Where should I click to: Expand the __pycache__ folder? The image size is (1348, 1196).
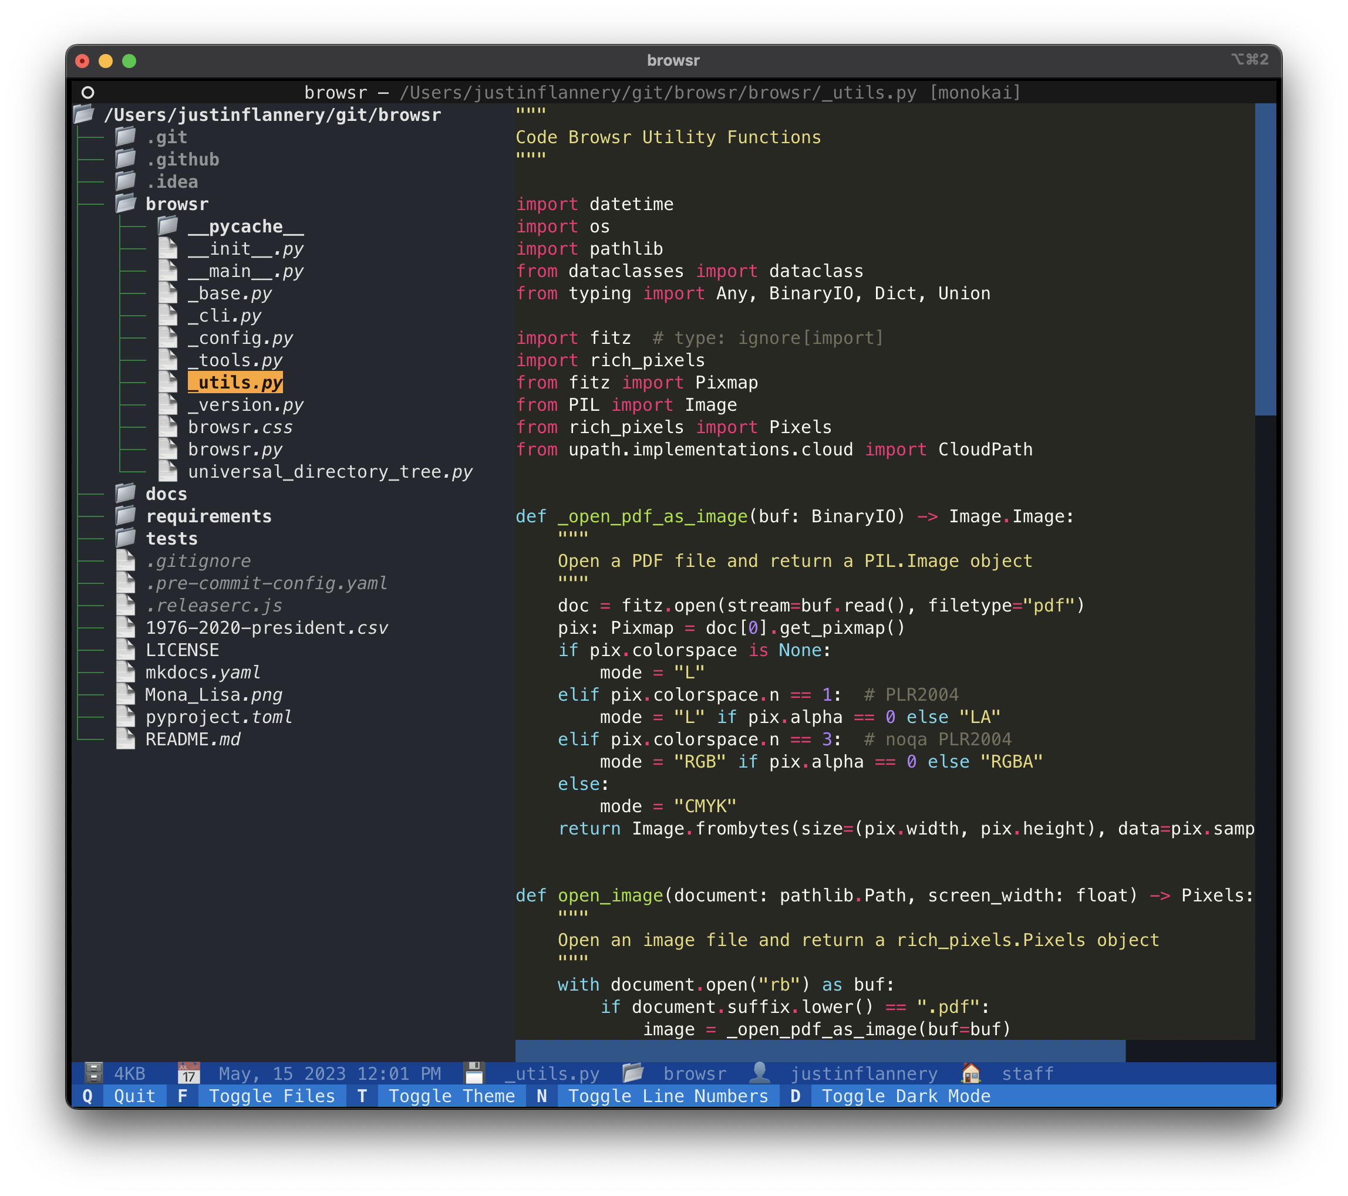click(x=245, y=226)
